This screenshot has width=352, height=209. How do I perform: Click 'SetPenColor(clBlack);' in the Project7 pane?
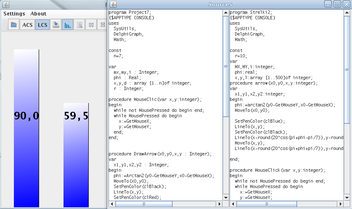(140, 186)
